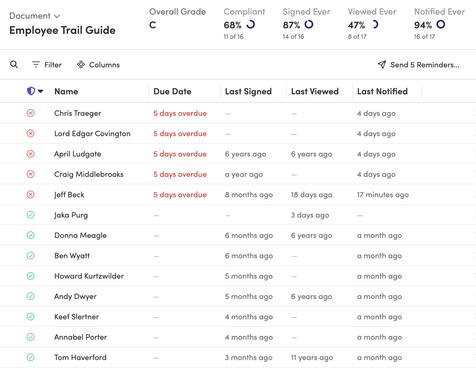Image resolution: width=476 pixels, height=368 pixels.
Task: Open Donna Meagle's row
Action: pyautogui.click(x=238, y=235)
